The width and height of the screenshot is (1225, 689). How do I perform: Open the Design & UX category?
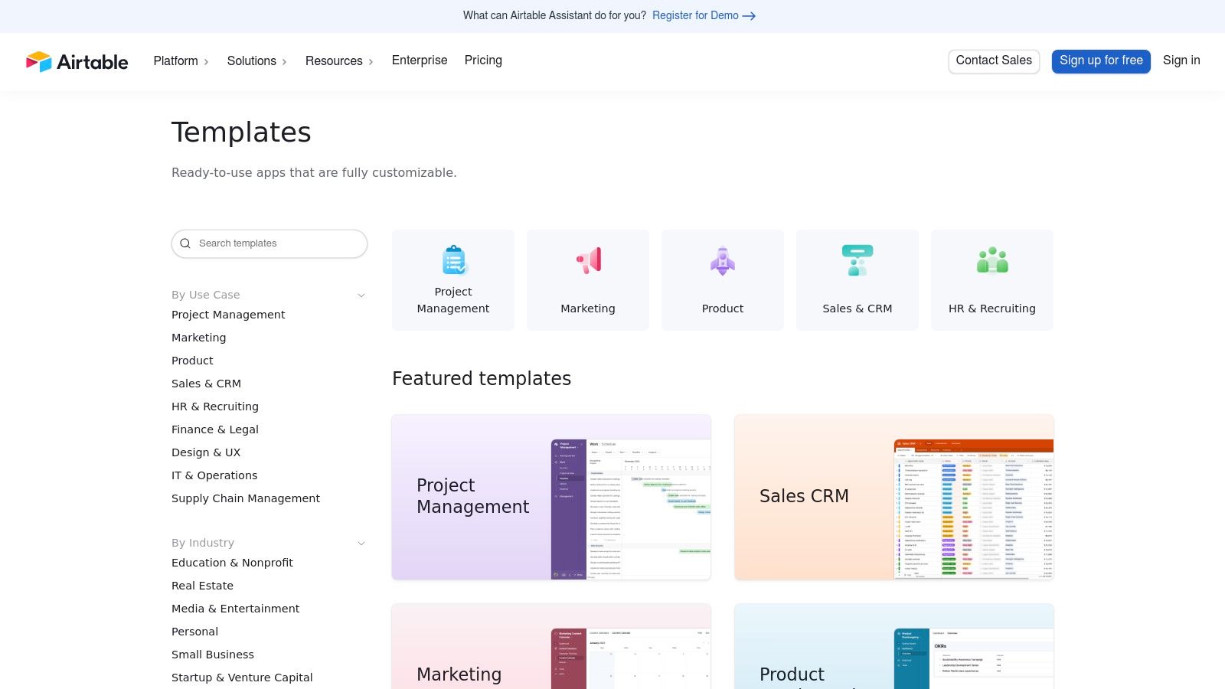coord(206,452)
